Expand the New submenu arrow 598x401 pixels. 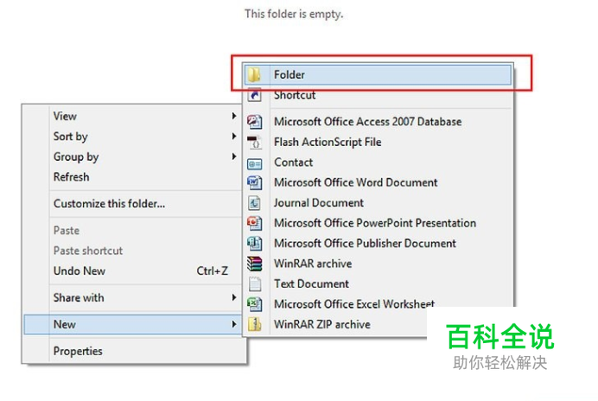click(x=234, y=324)
